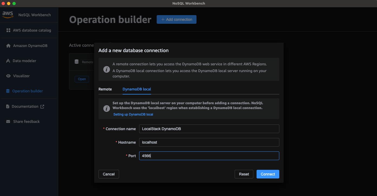377x196 pixels.
Task: Click the Operation builder database icon
Action: pos(8,91)
